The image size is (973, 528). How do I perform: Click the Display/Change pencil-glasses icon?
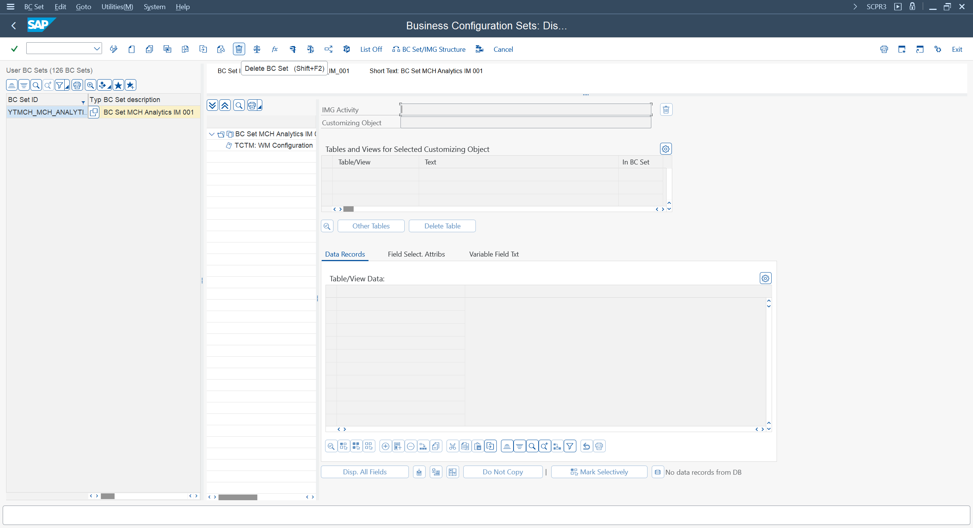tap(113, 49)
